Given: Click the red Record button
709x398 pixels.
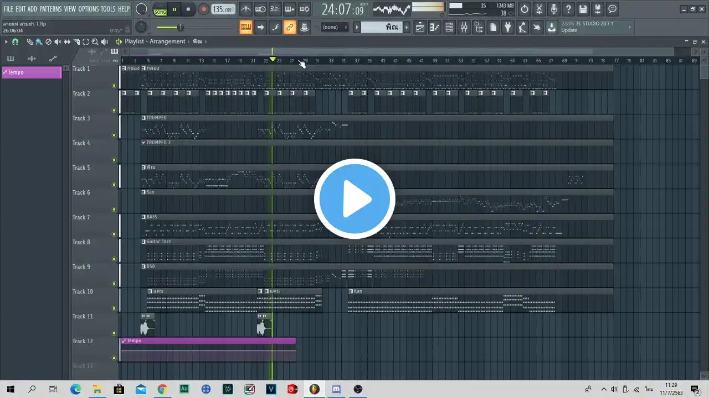Looking at the screenshot, I should [203, 9].
